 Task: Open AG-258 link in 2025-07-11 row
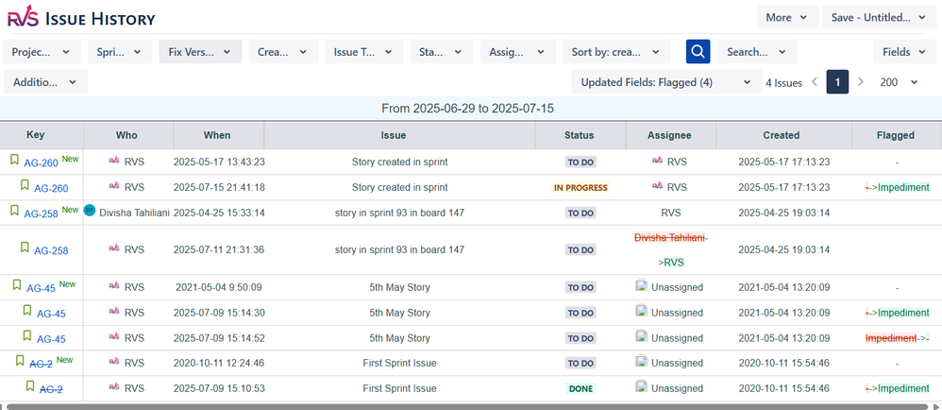coord(51,250)
